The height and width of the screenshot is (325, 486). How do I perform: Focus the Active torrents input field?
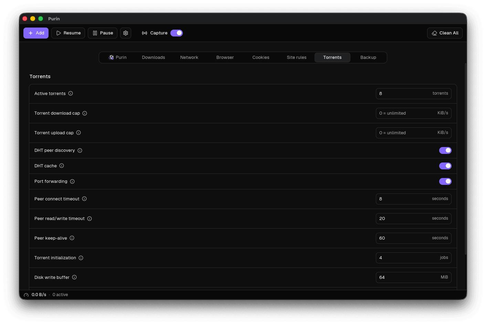pyautogui.click(x=414, y=94)
